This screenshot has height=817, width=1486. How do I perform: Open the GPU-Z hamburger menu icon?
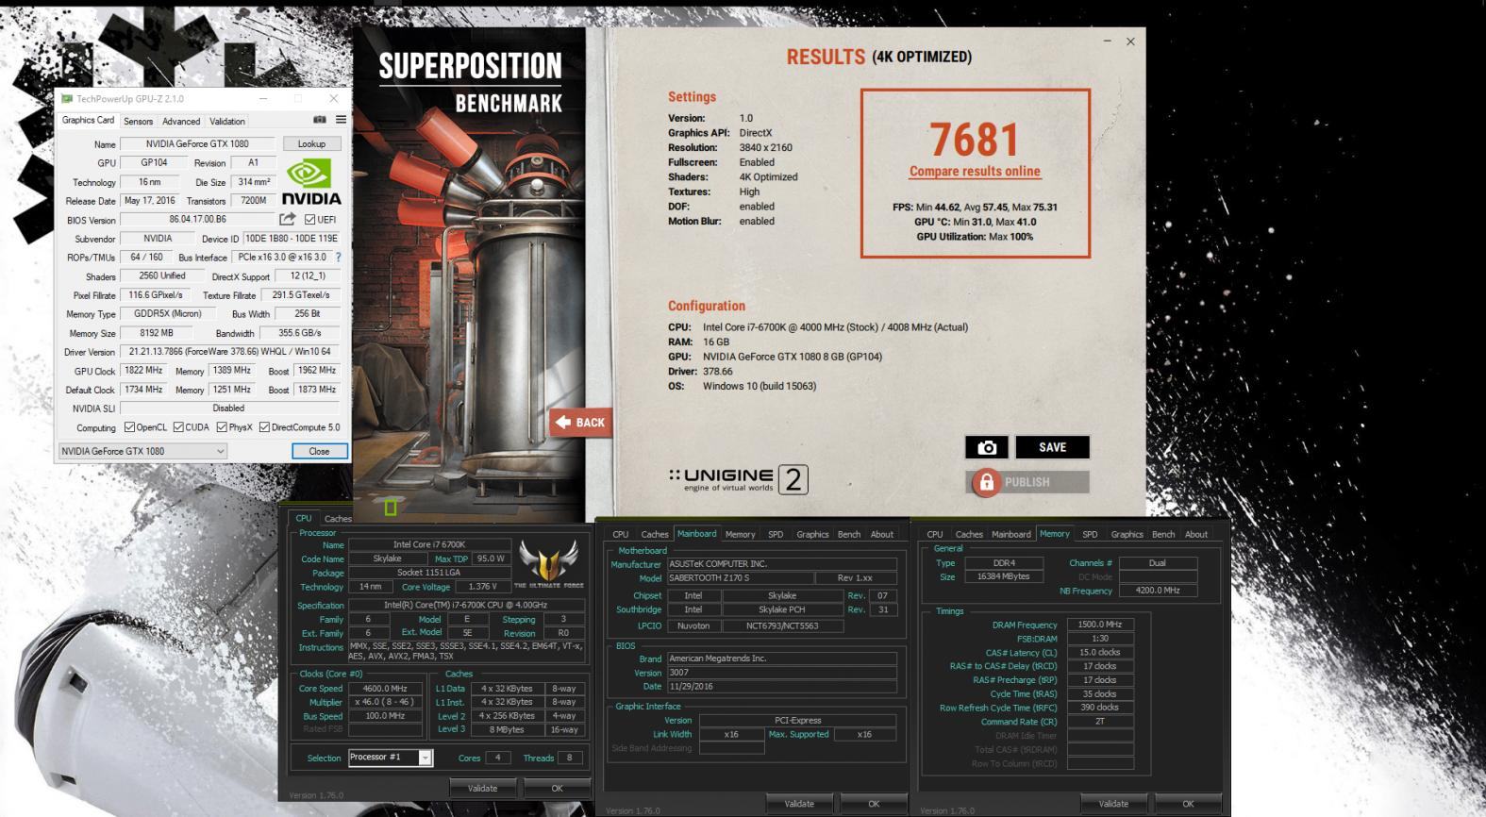click(341, 120)
